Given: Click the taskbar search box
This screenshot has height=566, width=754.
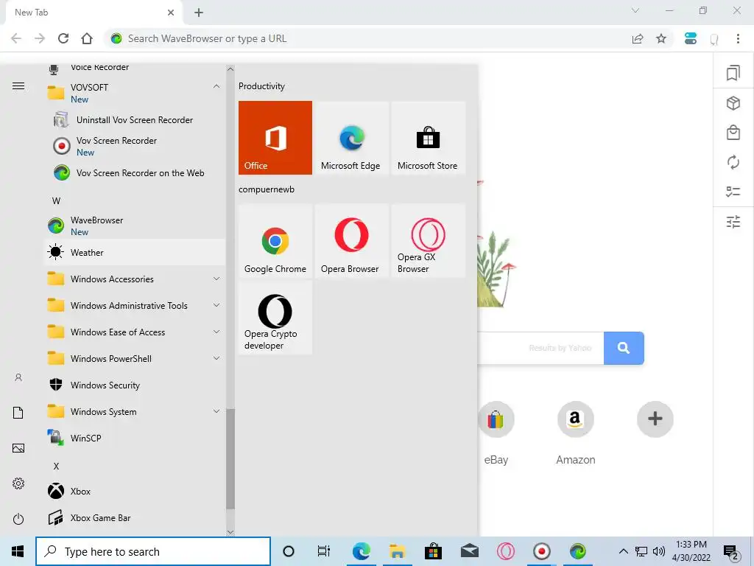Looking at the screenshot, I should 153,551.
